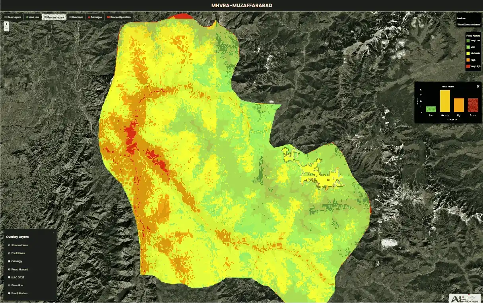Zoom out of the map

tap(6, 29)
